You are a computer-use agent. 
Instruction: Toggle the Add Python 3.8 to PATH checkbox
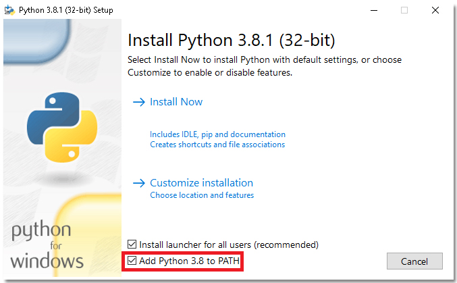coord(132,261)
